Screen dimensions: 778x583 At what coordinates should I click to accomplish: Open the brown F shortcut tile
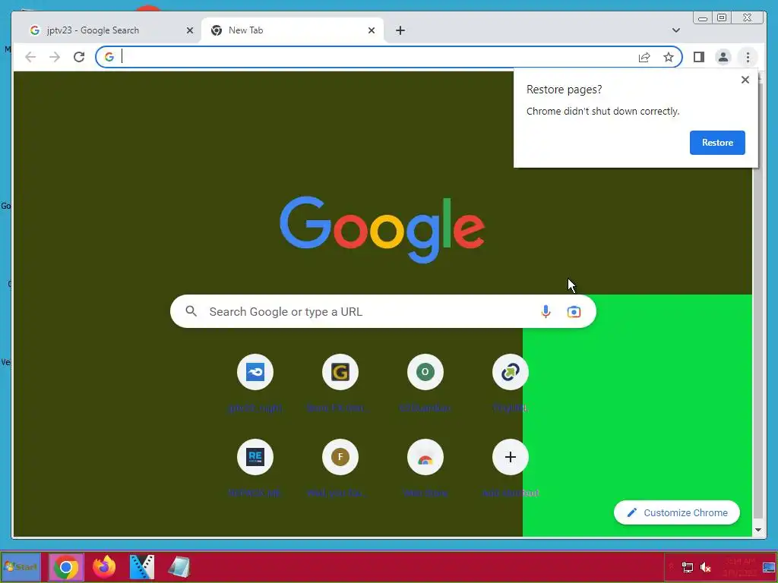tap(340, 456)
